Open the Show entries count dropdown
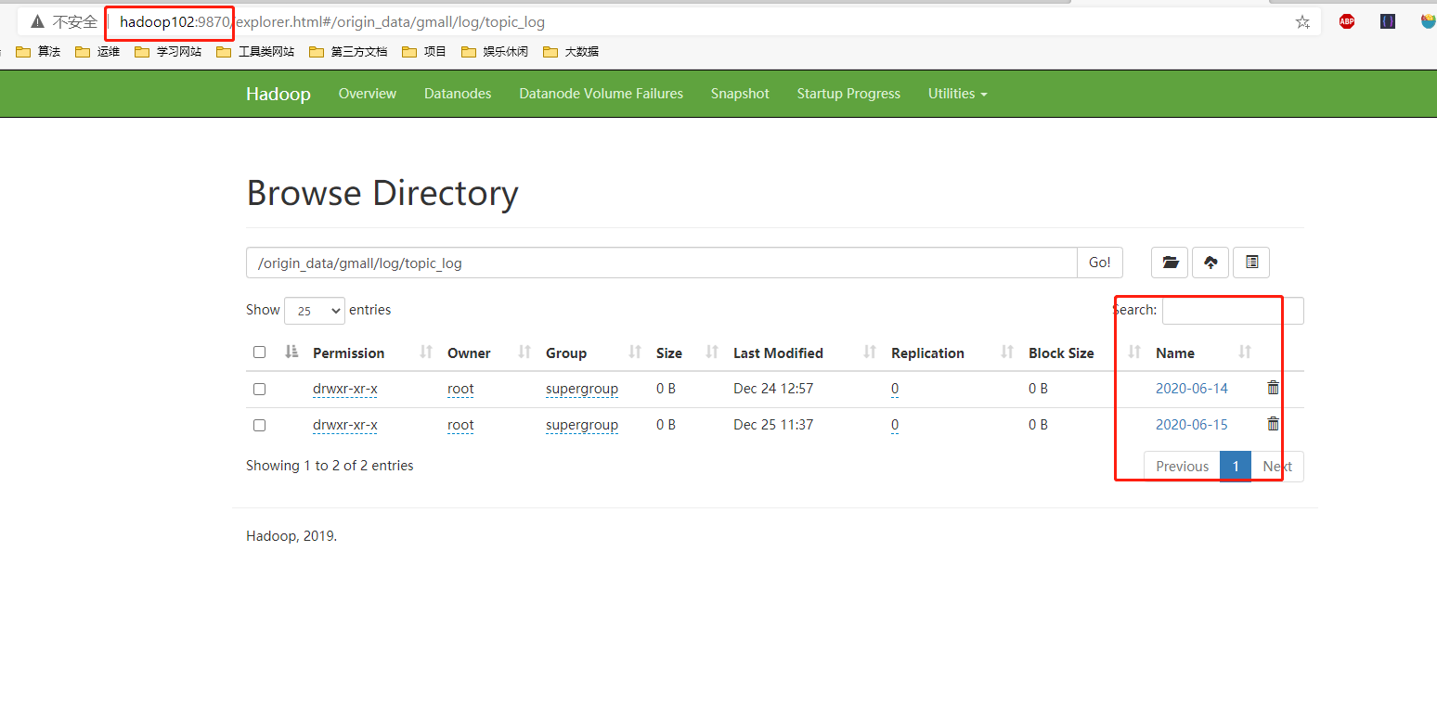1437x705 pixels. point(315,311)
